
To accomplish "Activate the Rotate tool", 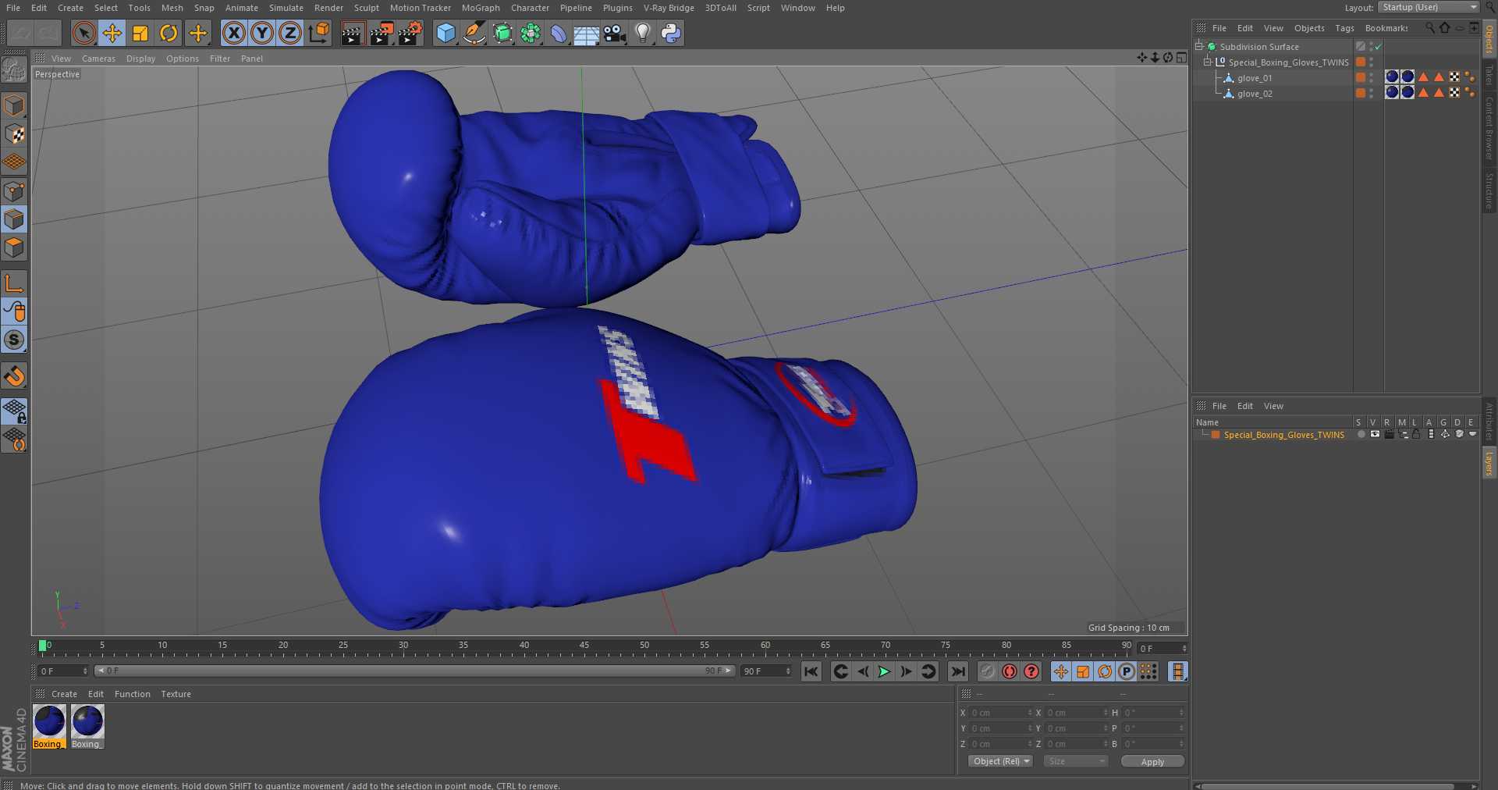I will point(169,33).
